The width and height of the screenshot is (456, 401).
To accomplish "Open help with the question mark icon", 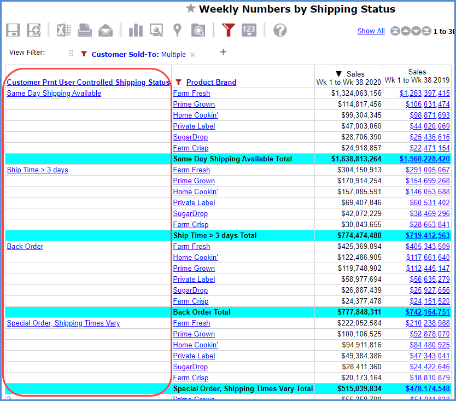I will click(x=280, y=30).
